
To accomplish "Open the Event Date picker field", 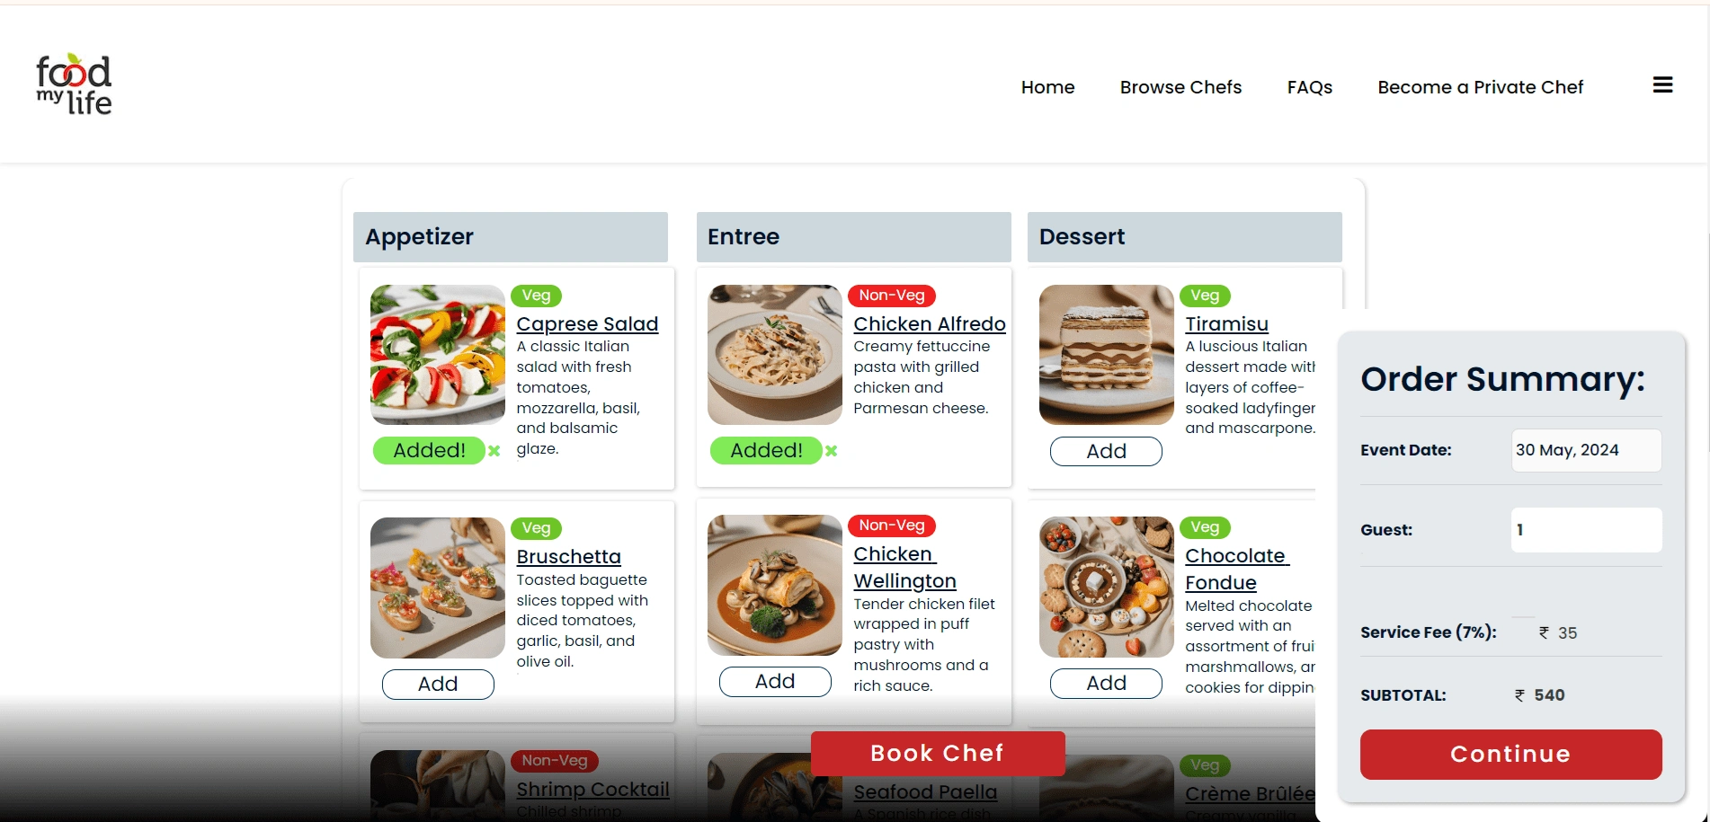I will 1586,450.
